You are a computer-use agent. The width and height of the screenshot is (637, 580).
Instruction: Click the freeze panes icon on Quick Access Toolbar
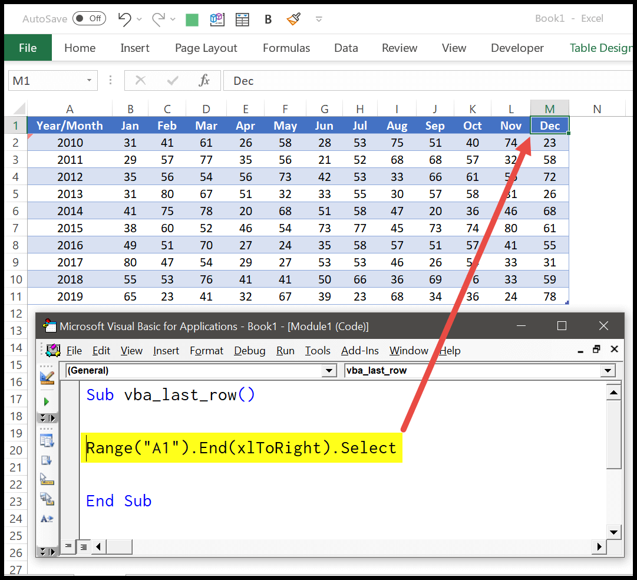click(x=242, y=19)
